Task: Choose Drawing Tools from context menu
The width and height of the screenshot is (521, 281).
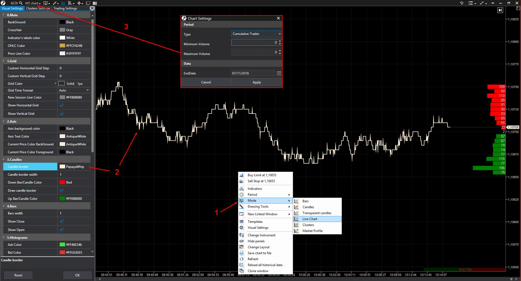Action: 265,207
